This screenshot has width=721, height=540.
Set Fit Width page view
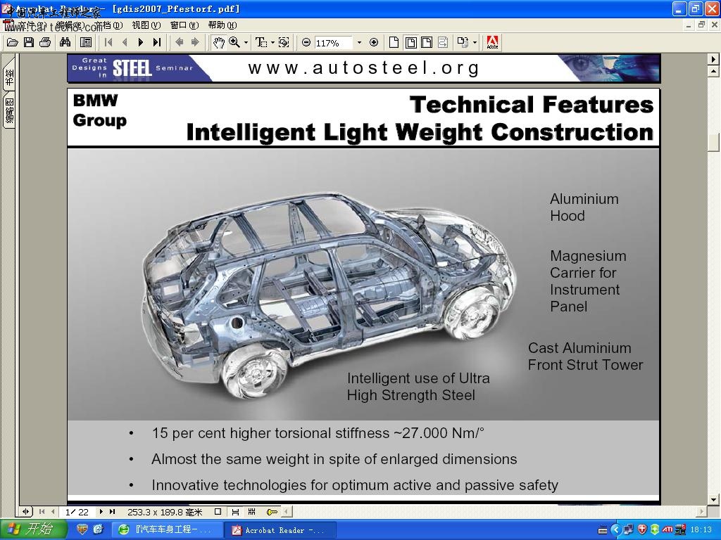tap(427, 43)
